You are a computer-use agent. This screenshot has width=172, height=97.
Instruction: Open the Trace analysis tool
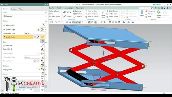point(148,17)
